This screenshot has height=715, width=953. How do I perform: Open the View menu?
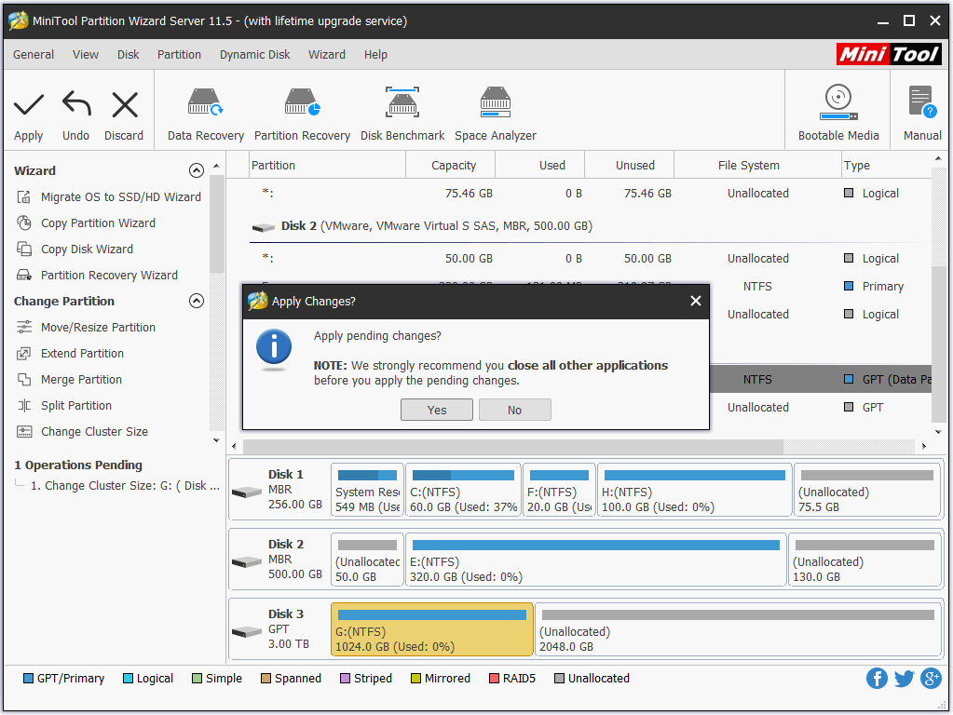[x=86, y=55]
